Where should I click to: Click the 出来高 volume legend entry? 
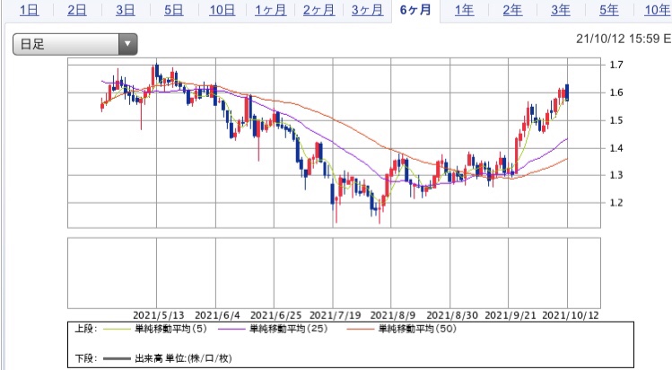pyautogui.click(x=183, y=358)
